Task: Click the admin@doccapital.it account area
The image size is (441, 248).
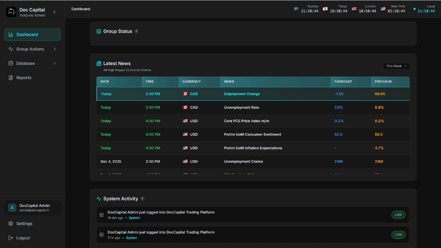Action: point(32,208)
